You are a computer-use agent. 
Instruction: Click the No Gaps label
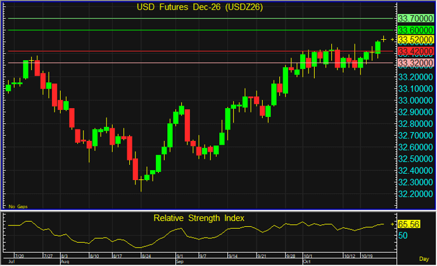coord(18,207)
